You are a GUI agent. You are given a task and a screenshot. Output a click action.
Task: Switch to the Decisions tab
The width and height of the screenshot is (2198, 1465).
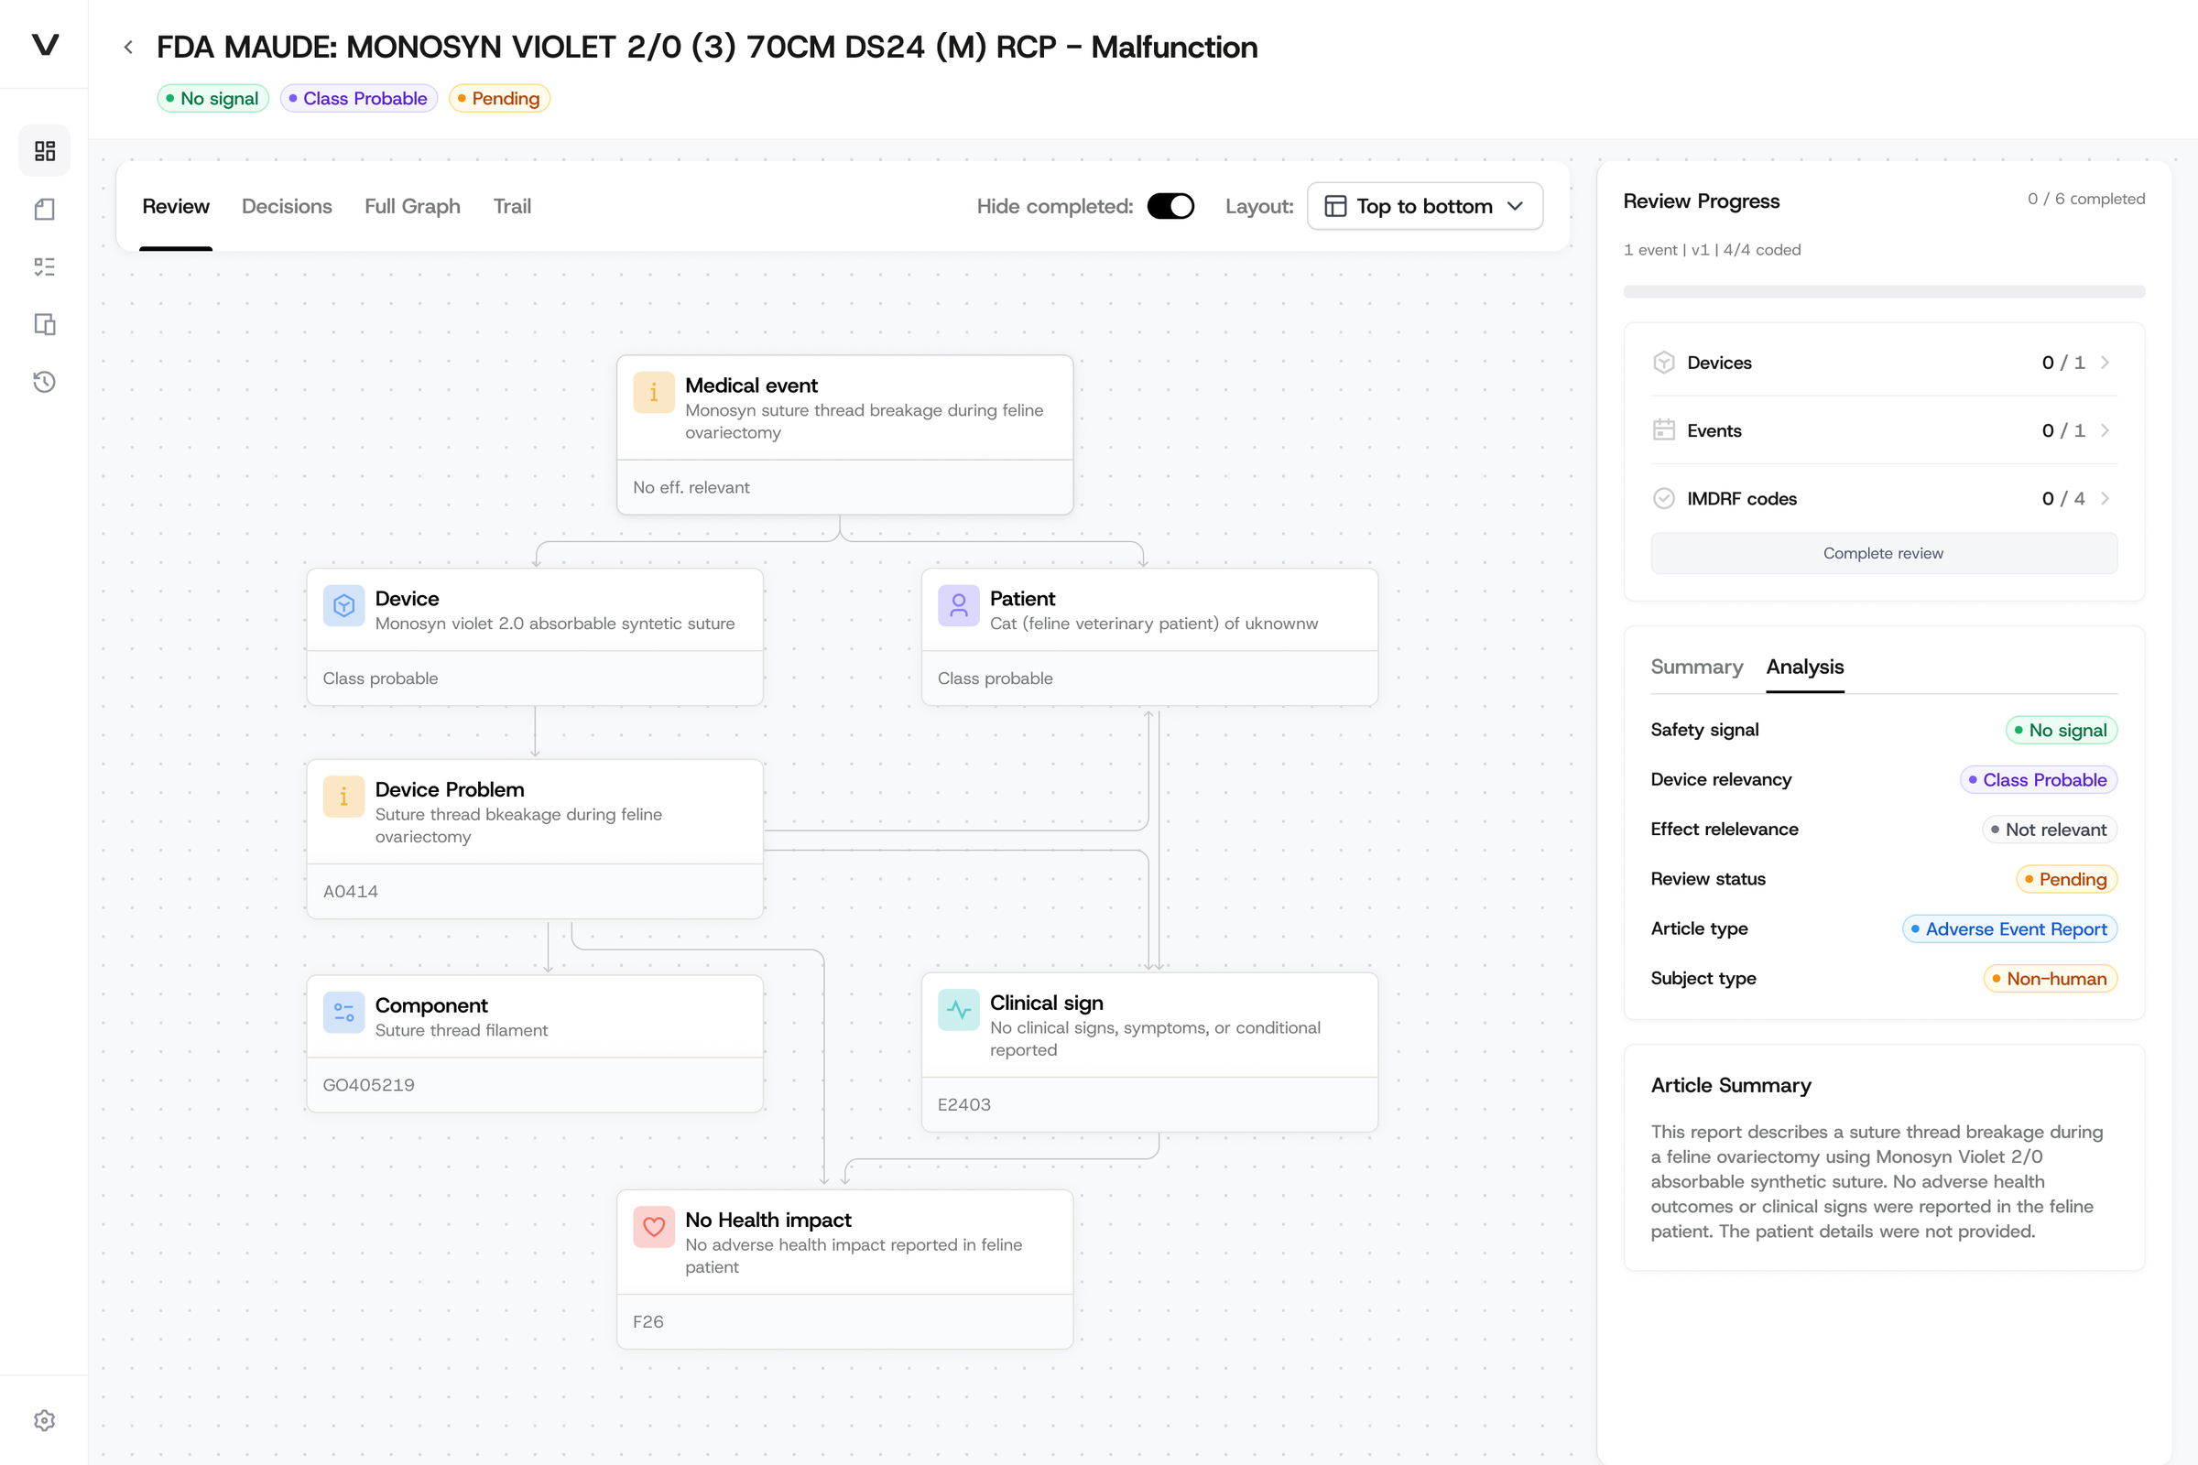[x=287, y=207]
